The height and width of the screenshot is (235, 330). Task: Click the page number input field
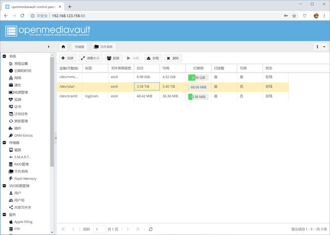click(100, 229)
